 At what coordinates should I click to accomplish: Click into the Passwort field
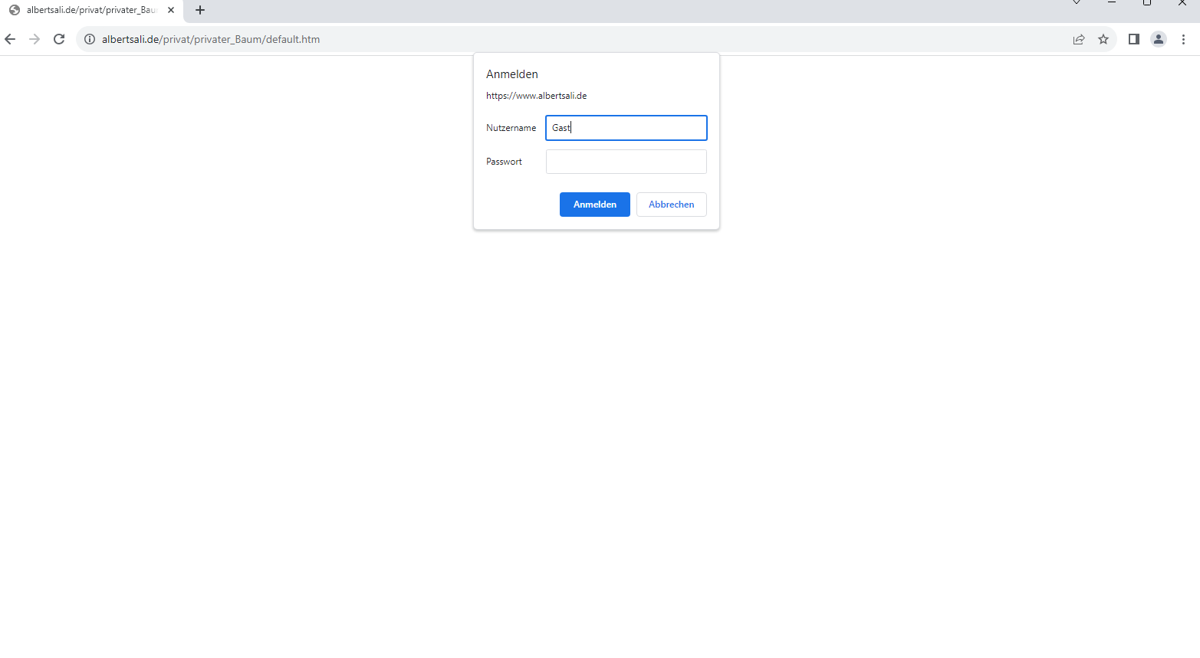tap(626, 162)
